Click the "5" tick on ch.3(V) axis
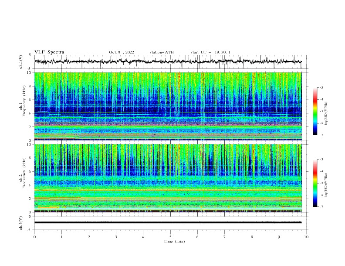 click(x=30, y=216)
